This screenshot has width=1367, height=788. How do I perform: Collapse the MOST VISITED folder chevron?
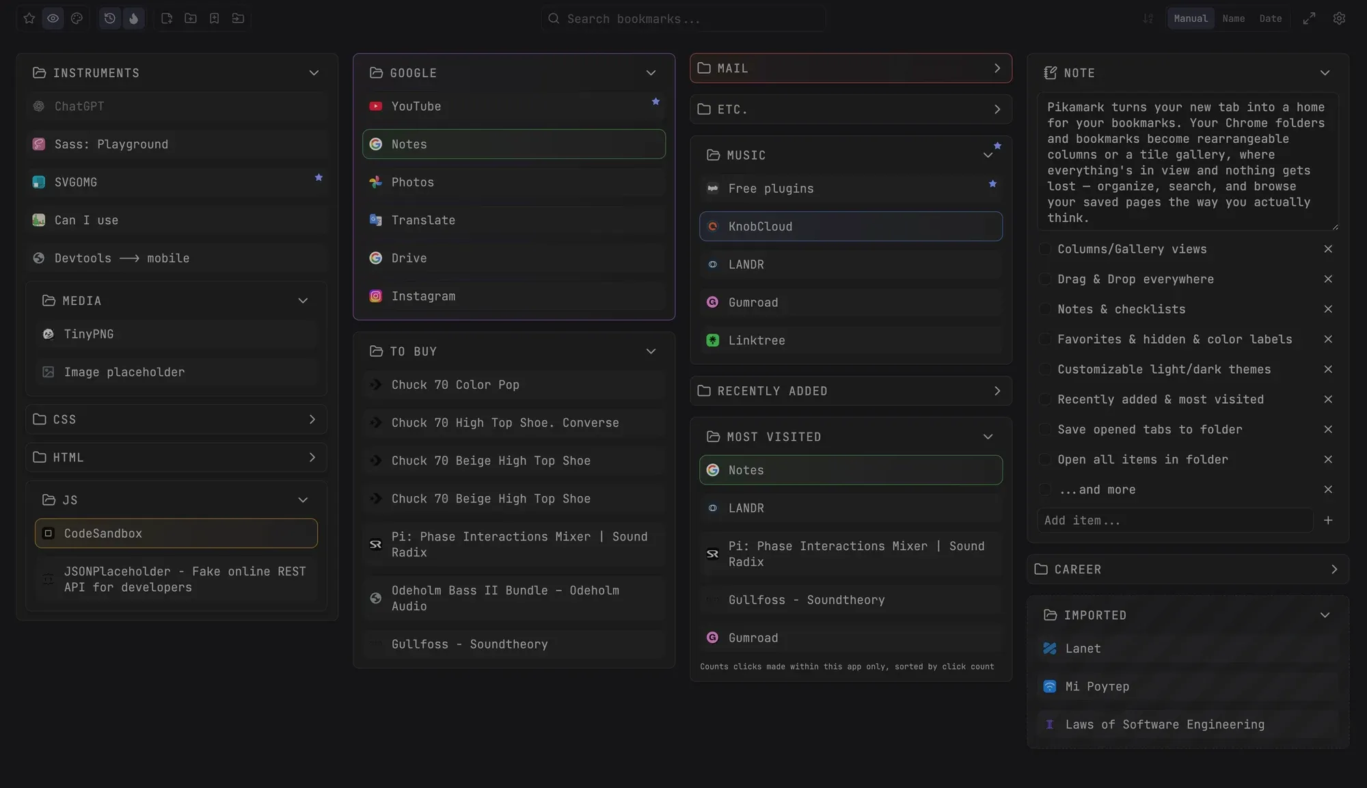[988, 437]
